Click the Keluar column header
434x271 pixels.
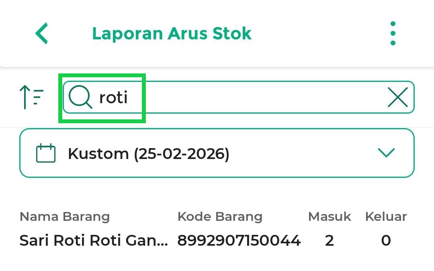coord(386,217)
